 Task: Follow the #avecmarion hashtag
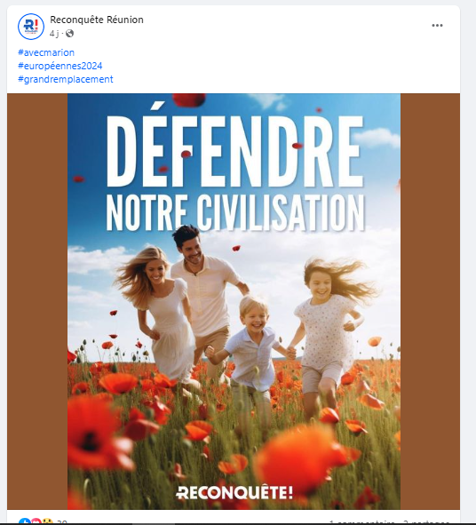(x=46, y=52)
